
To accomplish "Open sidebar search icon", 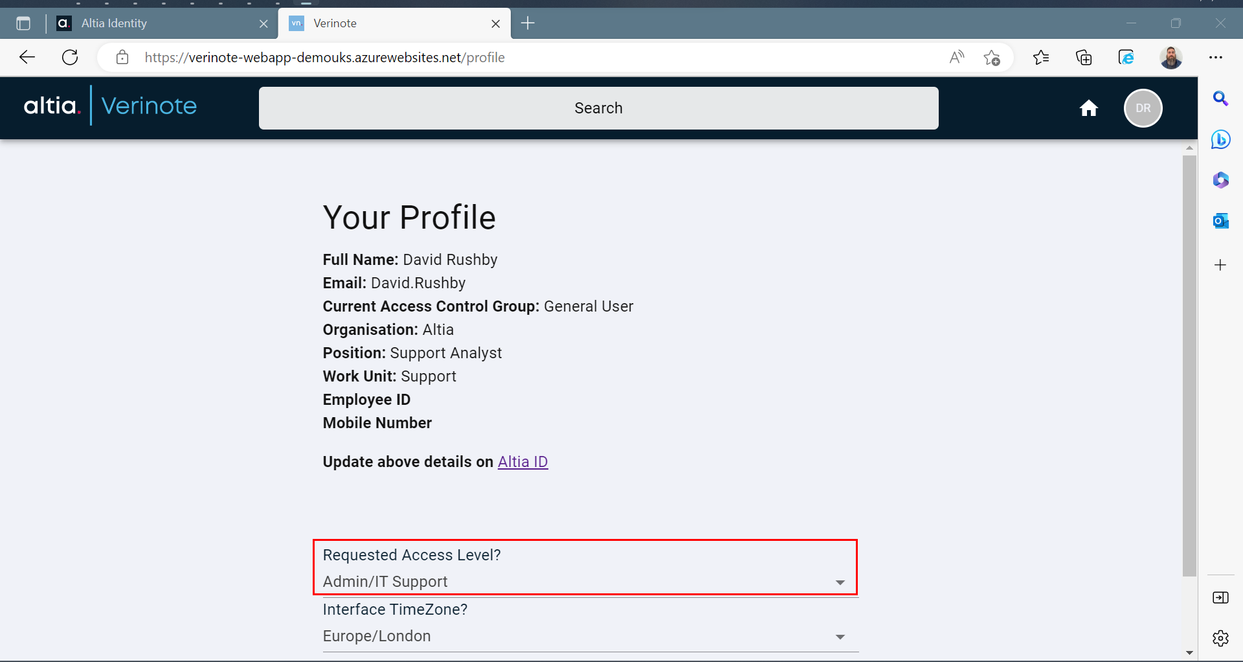I will pos(1220,98).
